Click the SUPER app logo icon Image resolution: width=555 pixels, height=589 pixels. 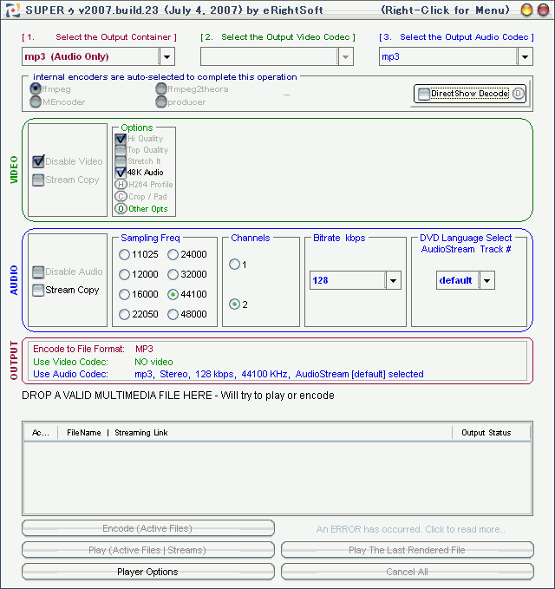coord(12,10)
